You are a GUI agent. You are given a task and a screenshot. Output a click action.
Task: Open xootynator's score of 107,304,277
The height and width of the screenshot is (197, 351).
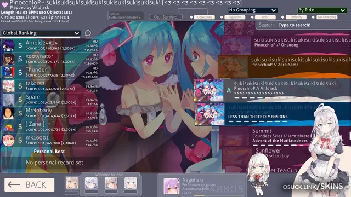click(x=50, y=59)
